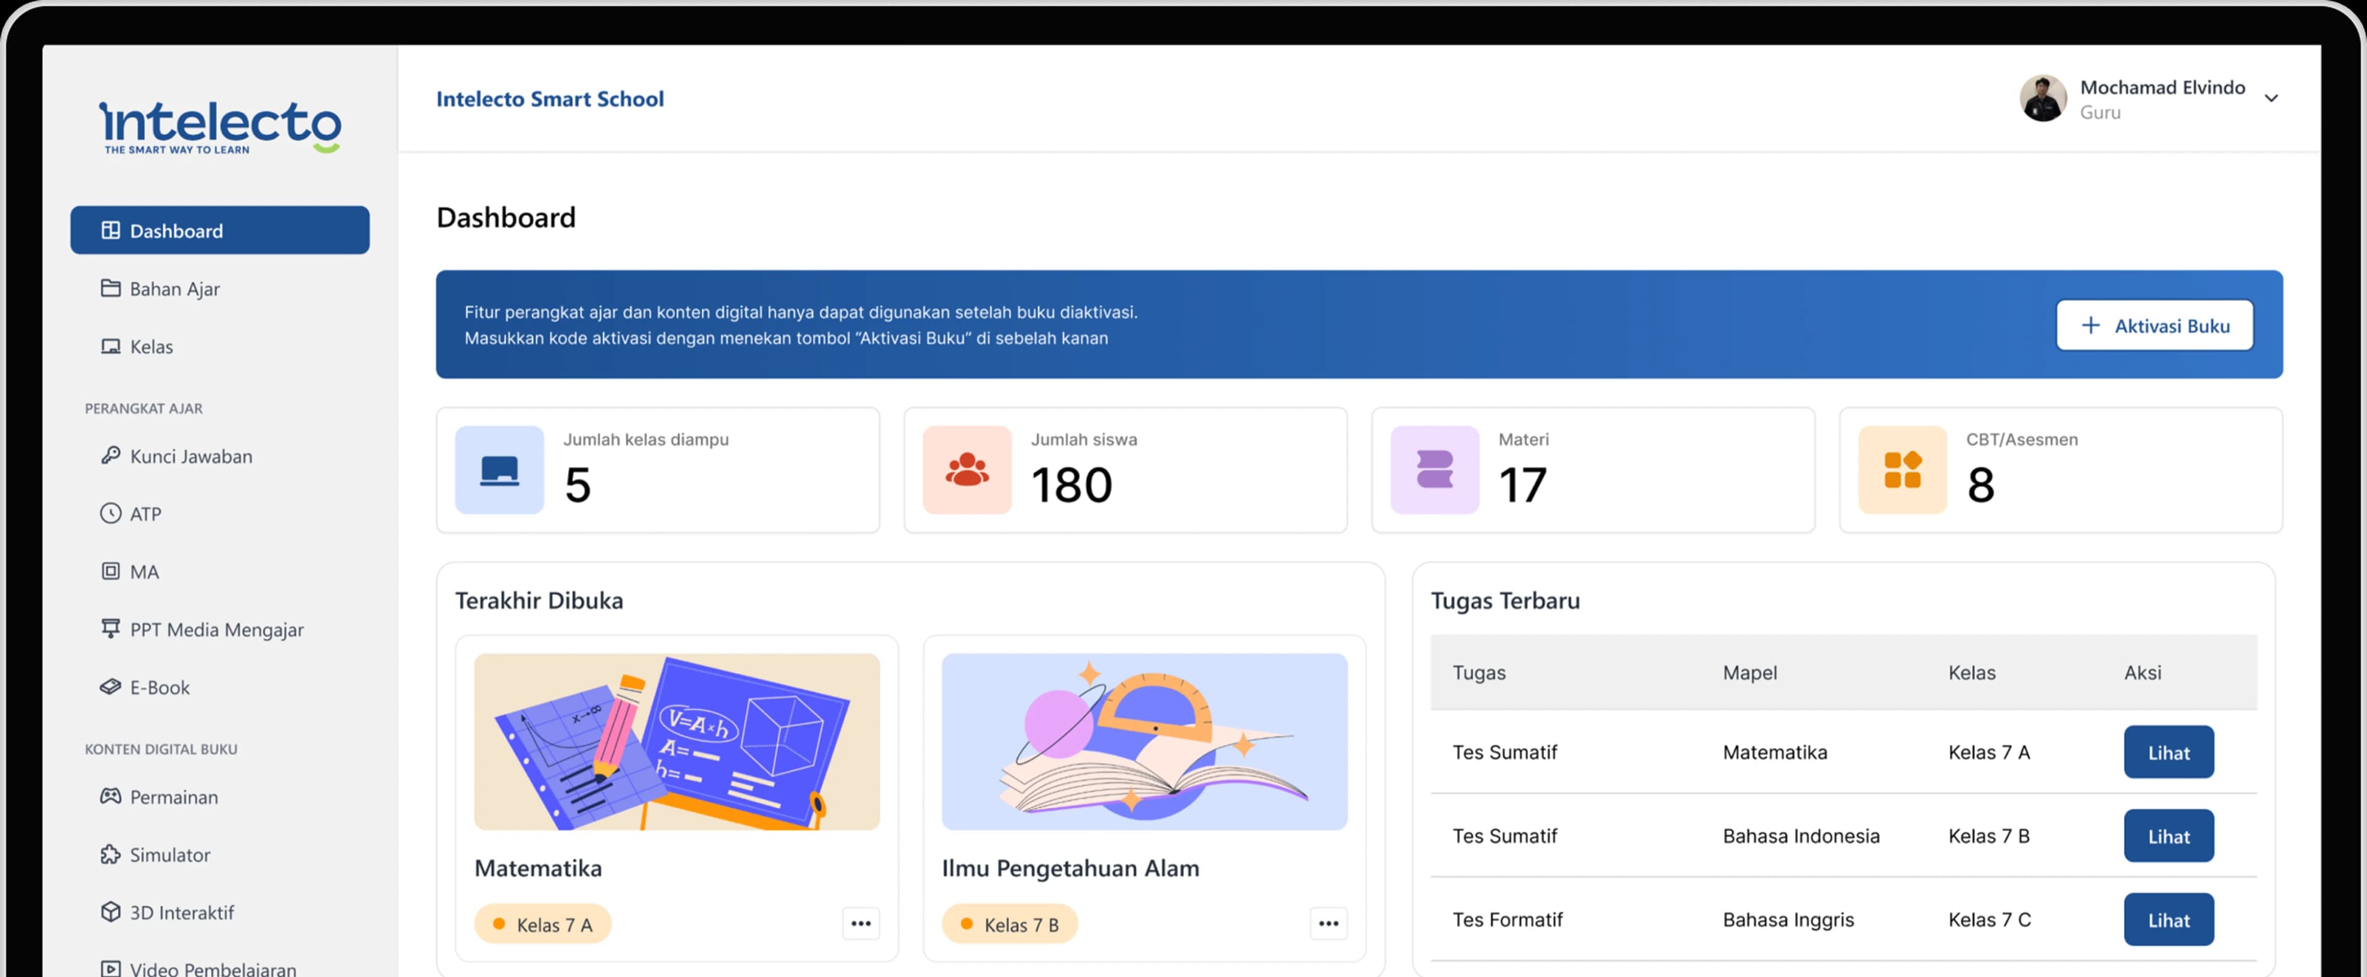Click the Simulator puzzle icon
Image resolution: width=2367 pixels, height=977 pixels.
click(110, 855)
